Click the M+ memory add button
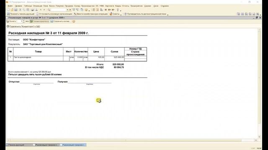268x150 pixels. pyautogui.click(x=109, y=10)
